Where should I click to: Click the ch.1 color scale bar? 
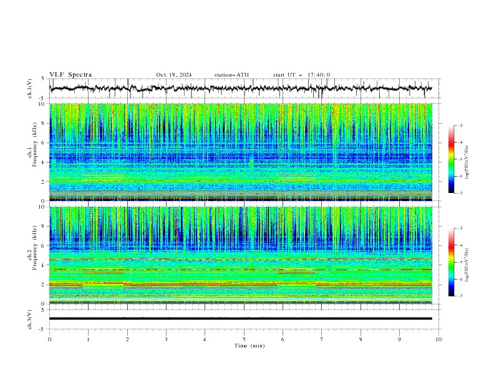(451, 159)
